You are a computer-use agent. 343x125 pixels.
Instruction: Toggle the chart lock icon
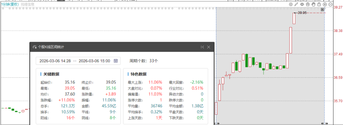pos(319,4)
